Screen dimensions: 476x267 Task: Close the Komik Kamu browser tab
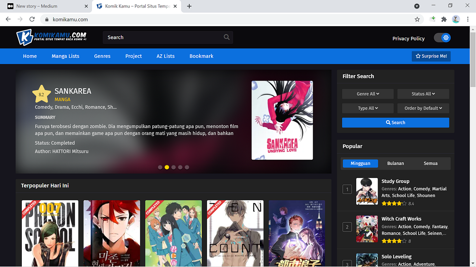tap(175, 6)
